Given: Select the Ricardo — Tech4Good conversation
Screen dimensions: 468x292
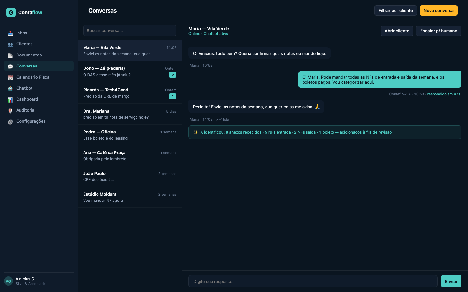Looking at the screenshot, I should tap(130, 93).
